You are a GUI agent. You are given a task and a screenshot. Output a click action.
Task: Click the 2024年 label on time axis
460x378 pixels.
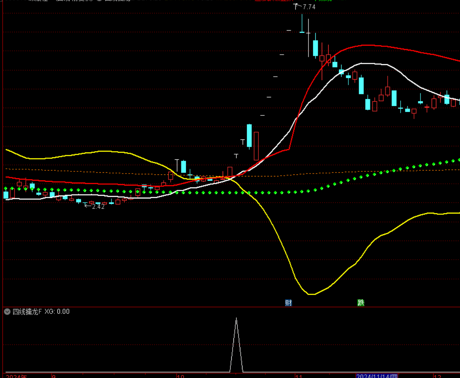(16, 375)
